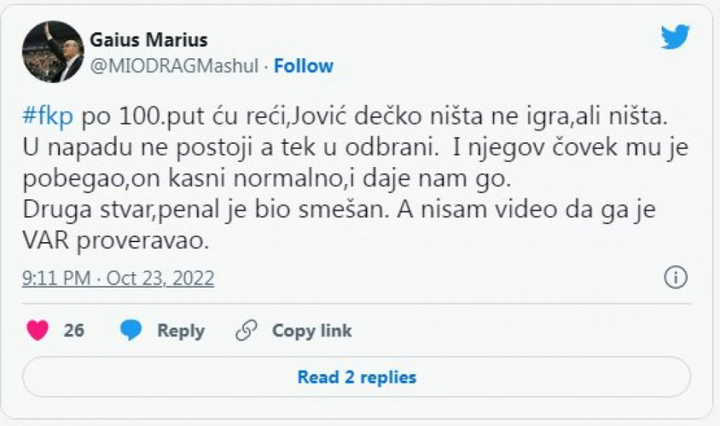Open Gaius Marius profile picture
The width and height of the screenshot is (720, 426).
[x=53, y=52]
